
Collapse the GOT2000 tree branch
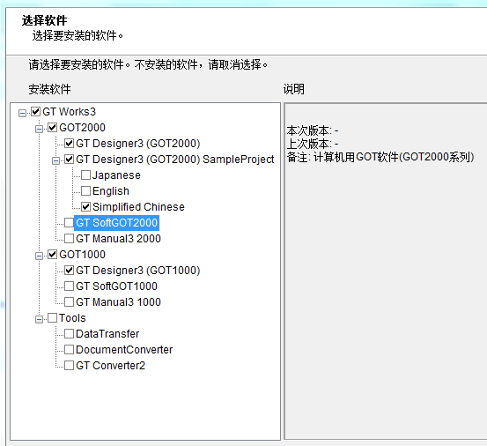click(39, 129)
